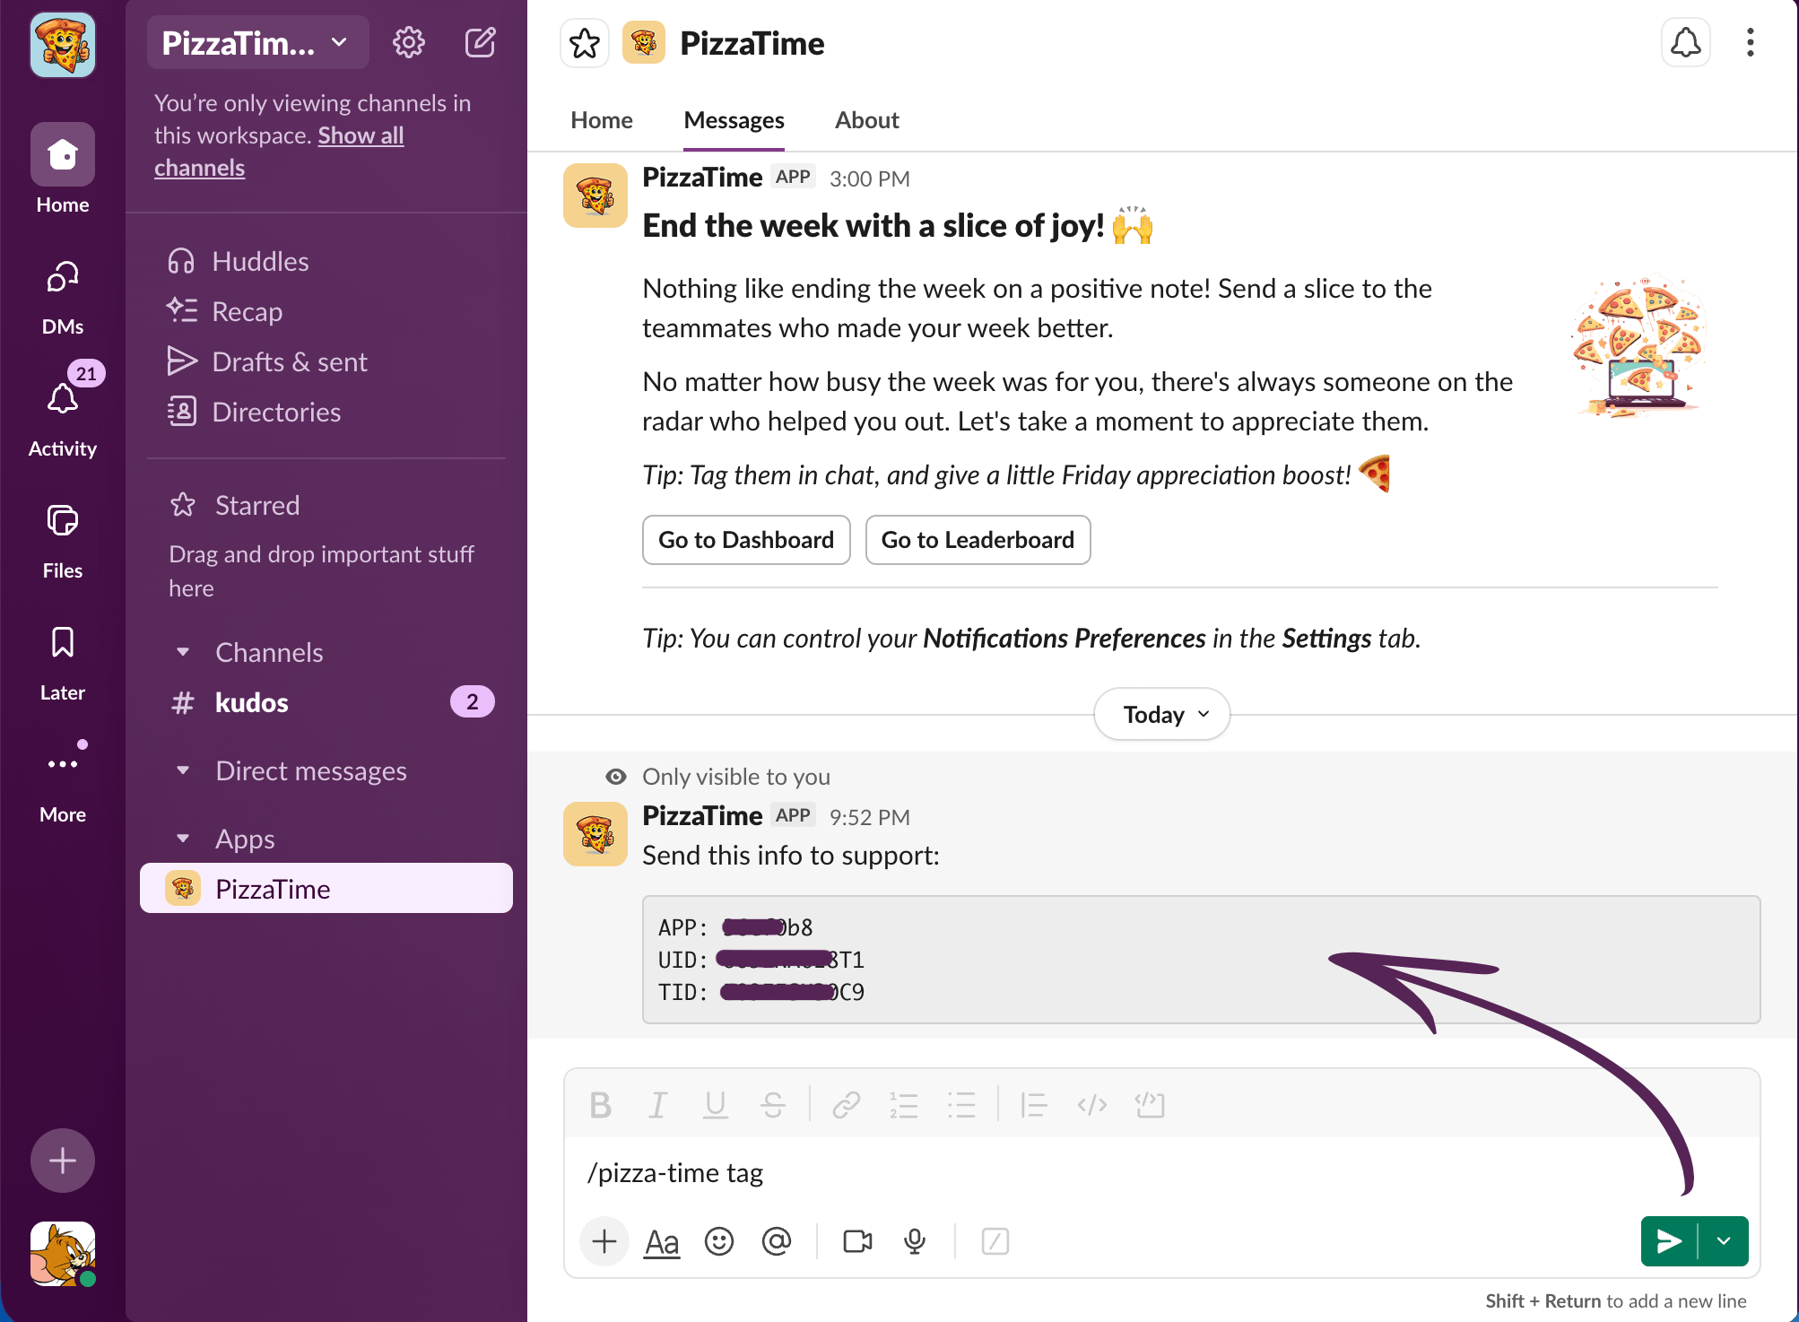Open notification bell for PizzaTime app

point(1685,43)
